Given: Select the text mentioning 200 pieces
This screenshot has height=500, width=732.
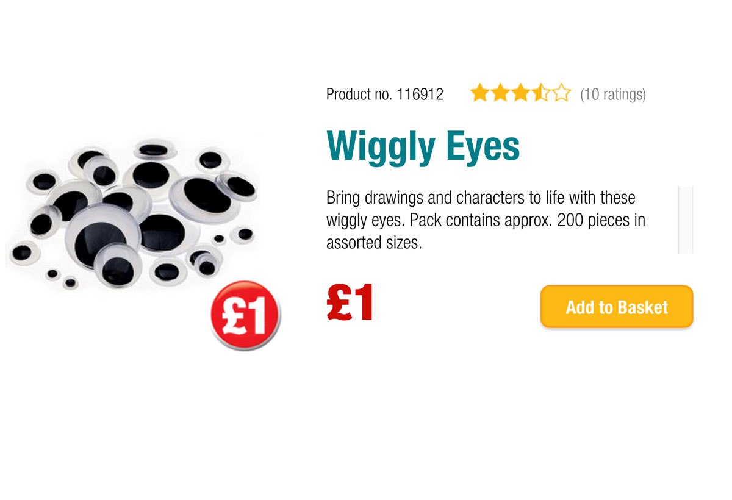Looking at the screenshot, I should (x=598, y=220).
